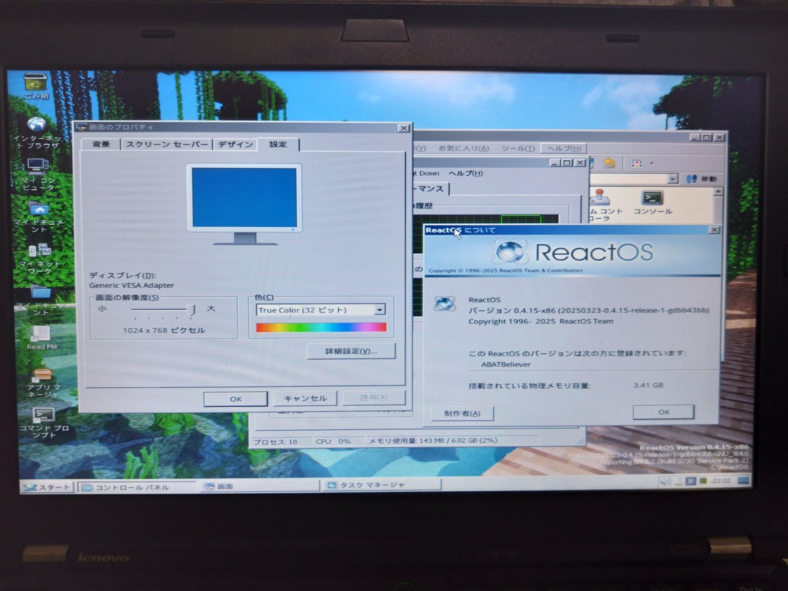This screenshot has width=788, height=591.
Task: Select the 設定 tab
Action: tap(278, 144)
